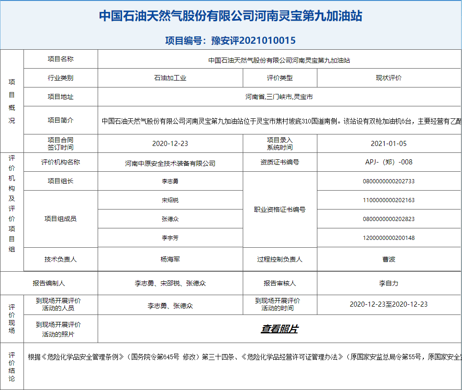This screenshot has height=390, width=462.
Task: Select certificate number 1200000000200148
Action: pos(389,238)
